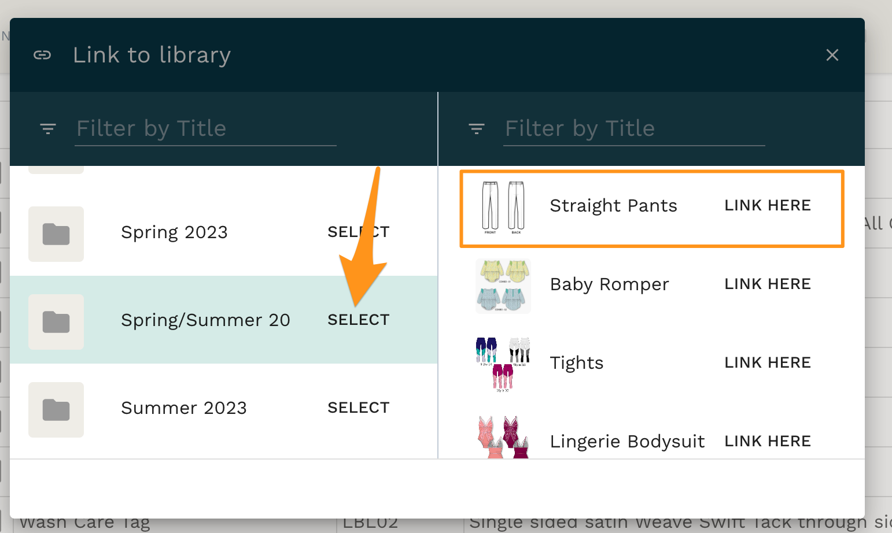Click the Spring/Summer 20 folder icon
The width and height of the screenshot is (892, 533).
pyautogui.click(x=56, y=322)
